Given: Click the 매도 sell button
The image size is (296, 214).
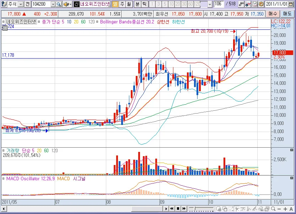Looking at the screenshot, I should pos(287,14).
